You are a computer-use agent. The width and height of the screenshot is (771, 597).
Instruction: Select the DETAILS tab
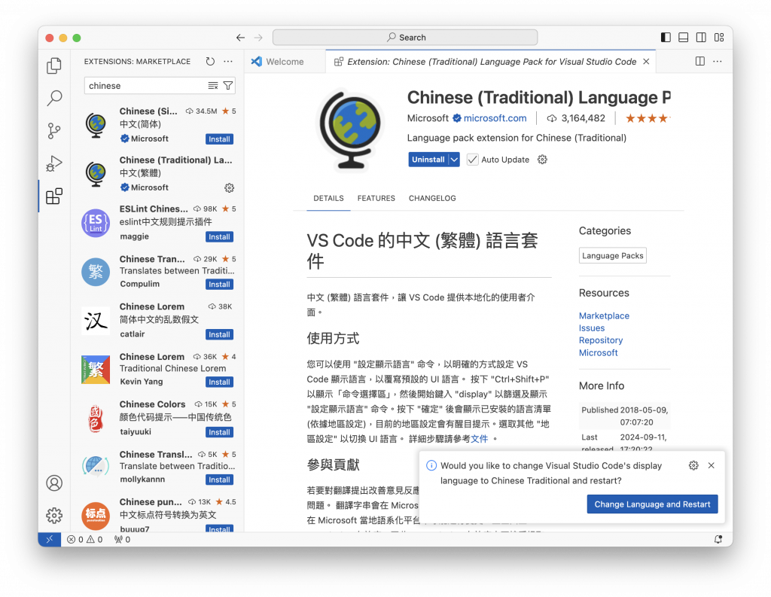328,198
